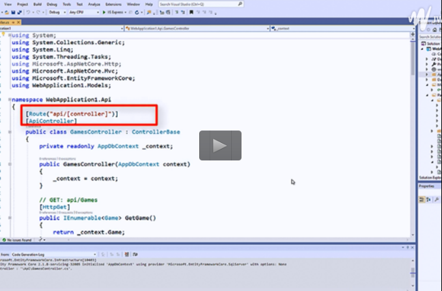Click the ControllerBase type in class declaration
This screenshot has height=291, width=442.
click(156, 132)
